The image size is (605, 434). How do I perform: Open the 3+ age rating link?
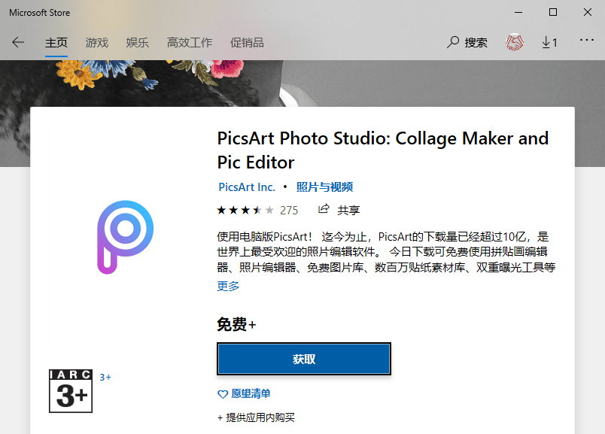click(105, 378)
